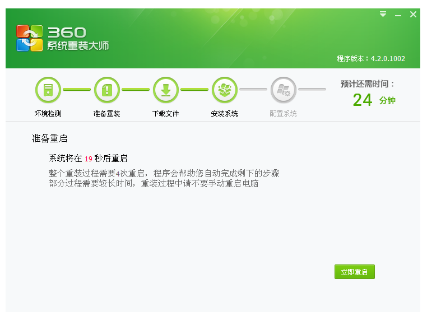Click the 准备重启 heading
Screen dimensions: 427x316
[50, 138]
